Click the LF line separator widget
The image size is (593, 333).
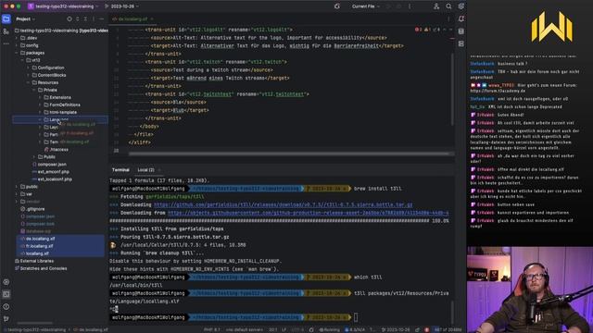(x=284, y=330)
